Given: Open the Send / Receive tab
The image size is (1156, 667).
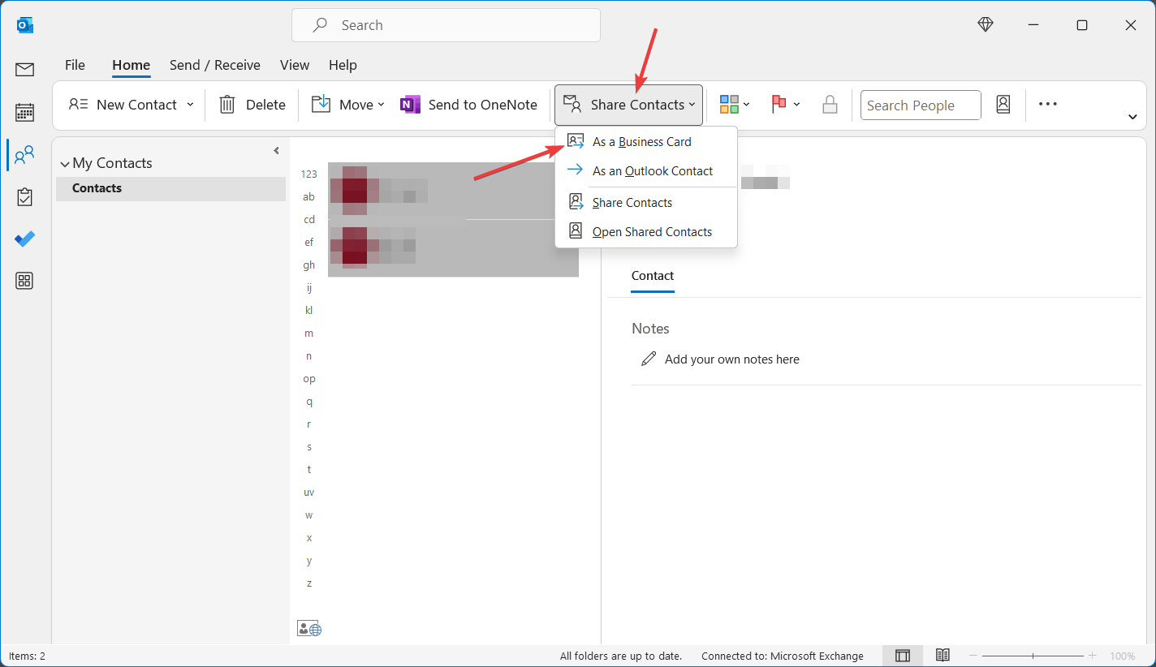Looking at the screenshot, I should point(215,65).
